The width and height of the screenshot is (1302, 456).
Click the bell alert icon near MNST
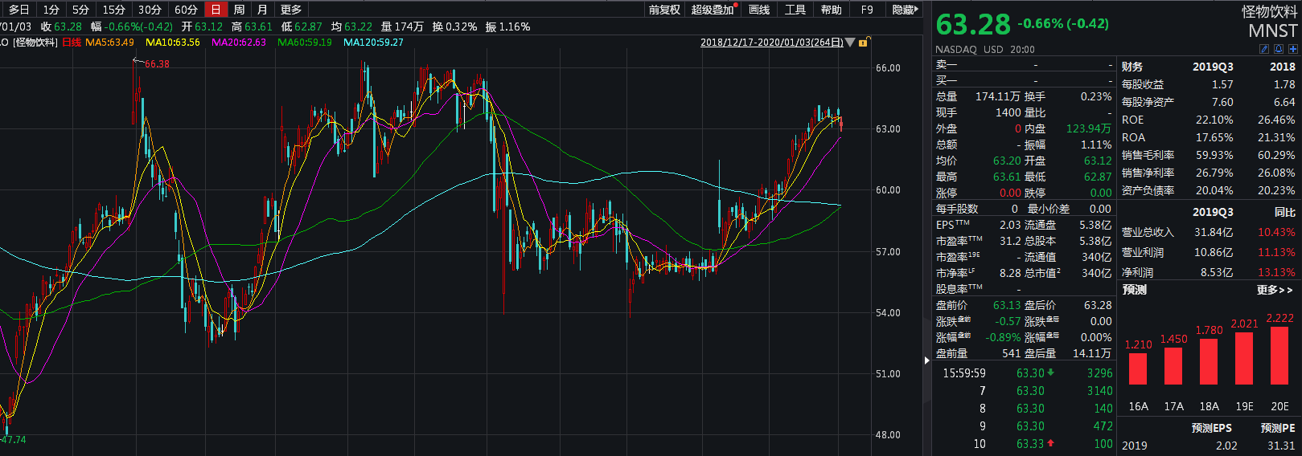point(1279,49)
